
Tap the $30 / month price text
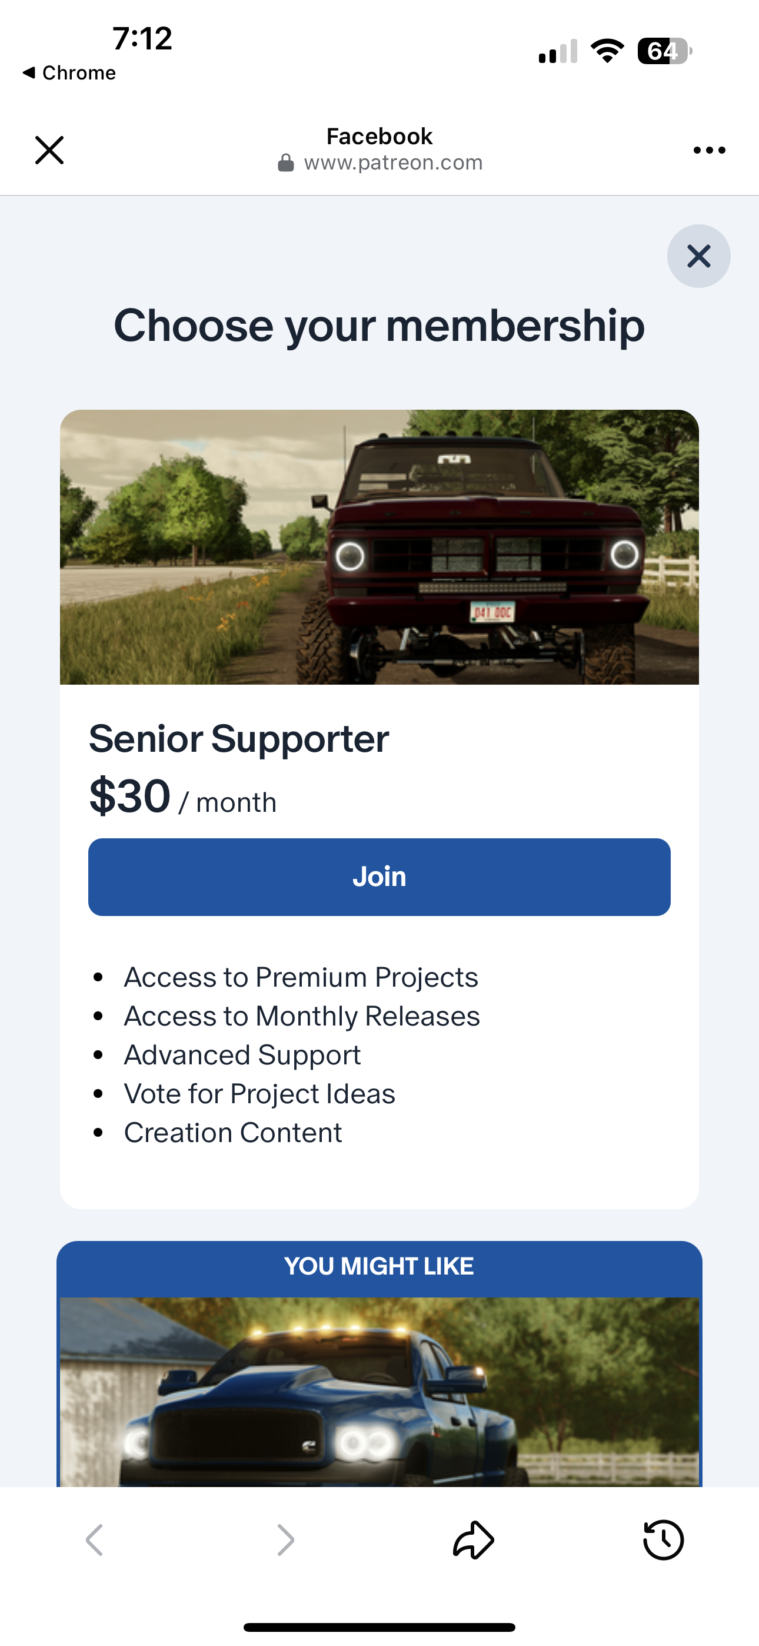183,798
